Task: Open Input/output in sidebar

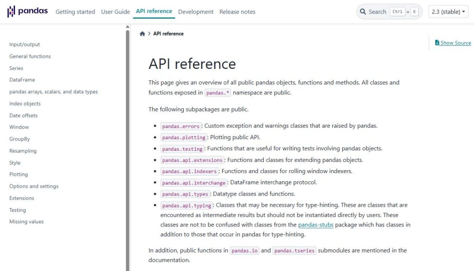Action: click(x=25, y=44)
